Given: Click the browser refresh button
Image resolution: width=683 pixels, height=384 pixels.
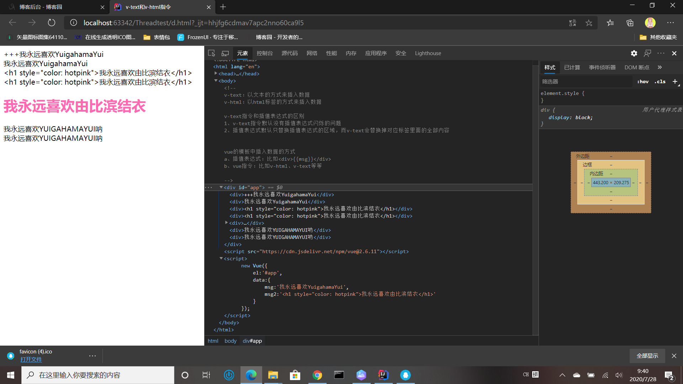Looking at the screenshot, I should click(52, 23).
